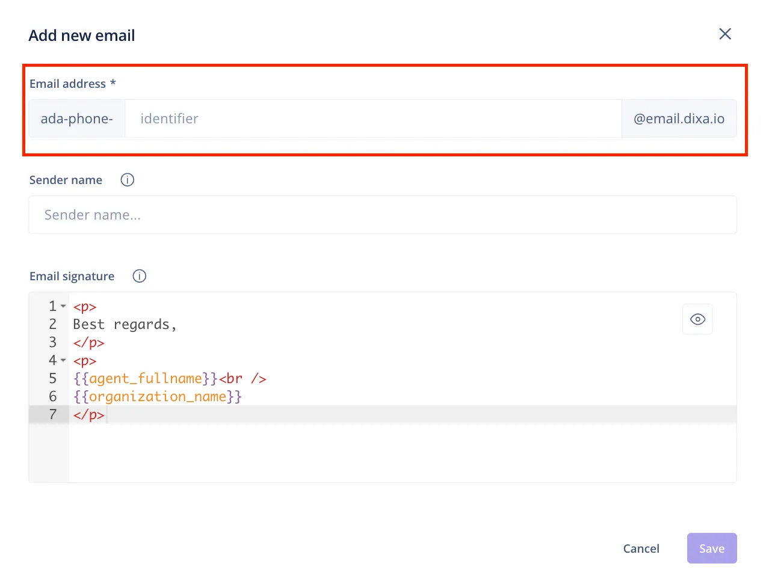
Task: Collapse code fold arrow on line 4
Action: coord(63,360)
